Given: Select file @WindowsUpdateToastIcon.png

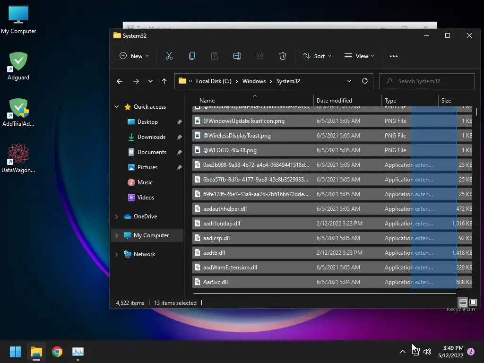Looking at the screenshot, I should 332,121.
